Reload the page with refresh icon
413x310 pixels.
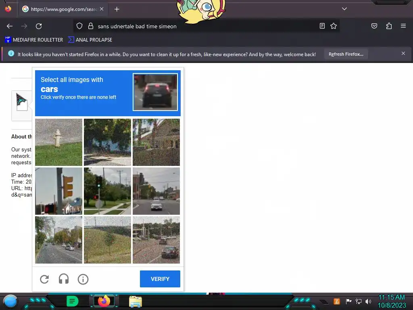click(39, 26)
